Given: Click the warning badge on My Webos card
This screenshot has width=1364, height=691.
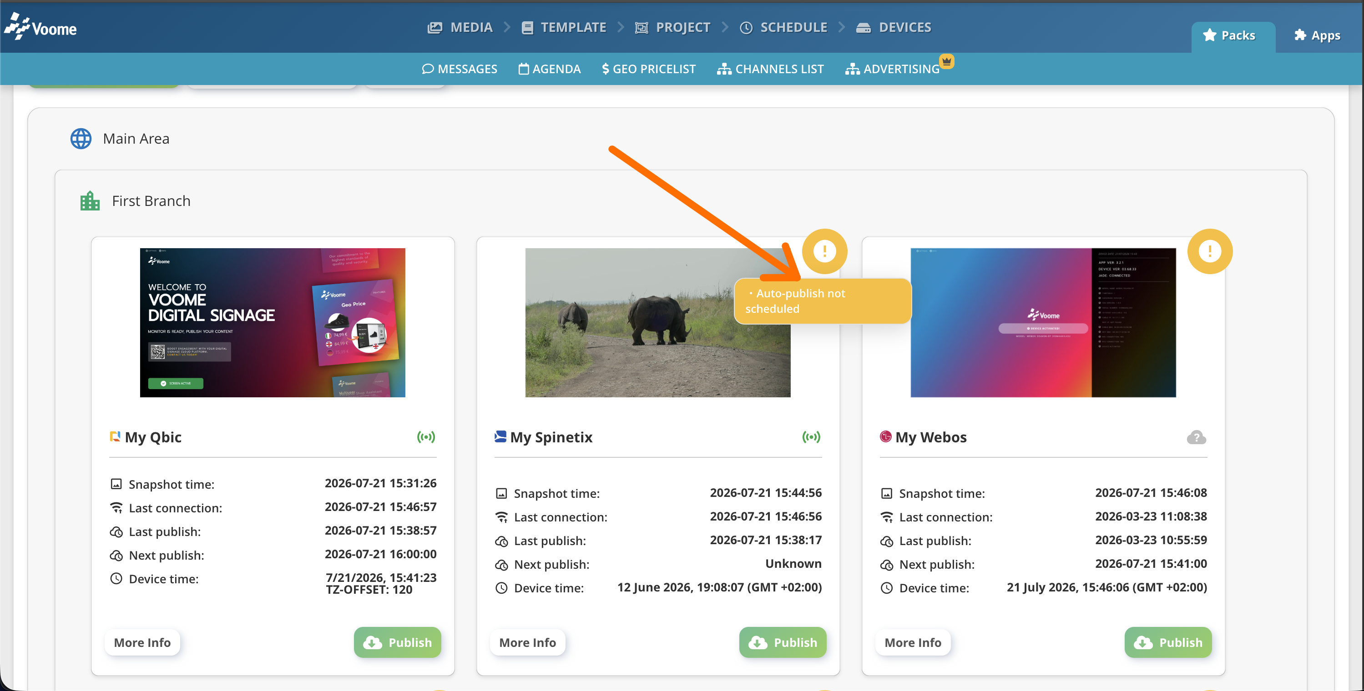Looking at the screenshot, I should pos(1210,251).
